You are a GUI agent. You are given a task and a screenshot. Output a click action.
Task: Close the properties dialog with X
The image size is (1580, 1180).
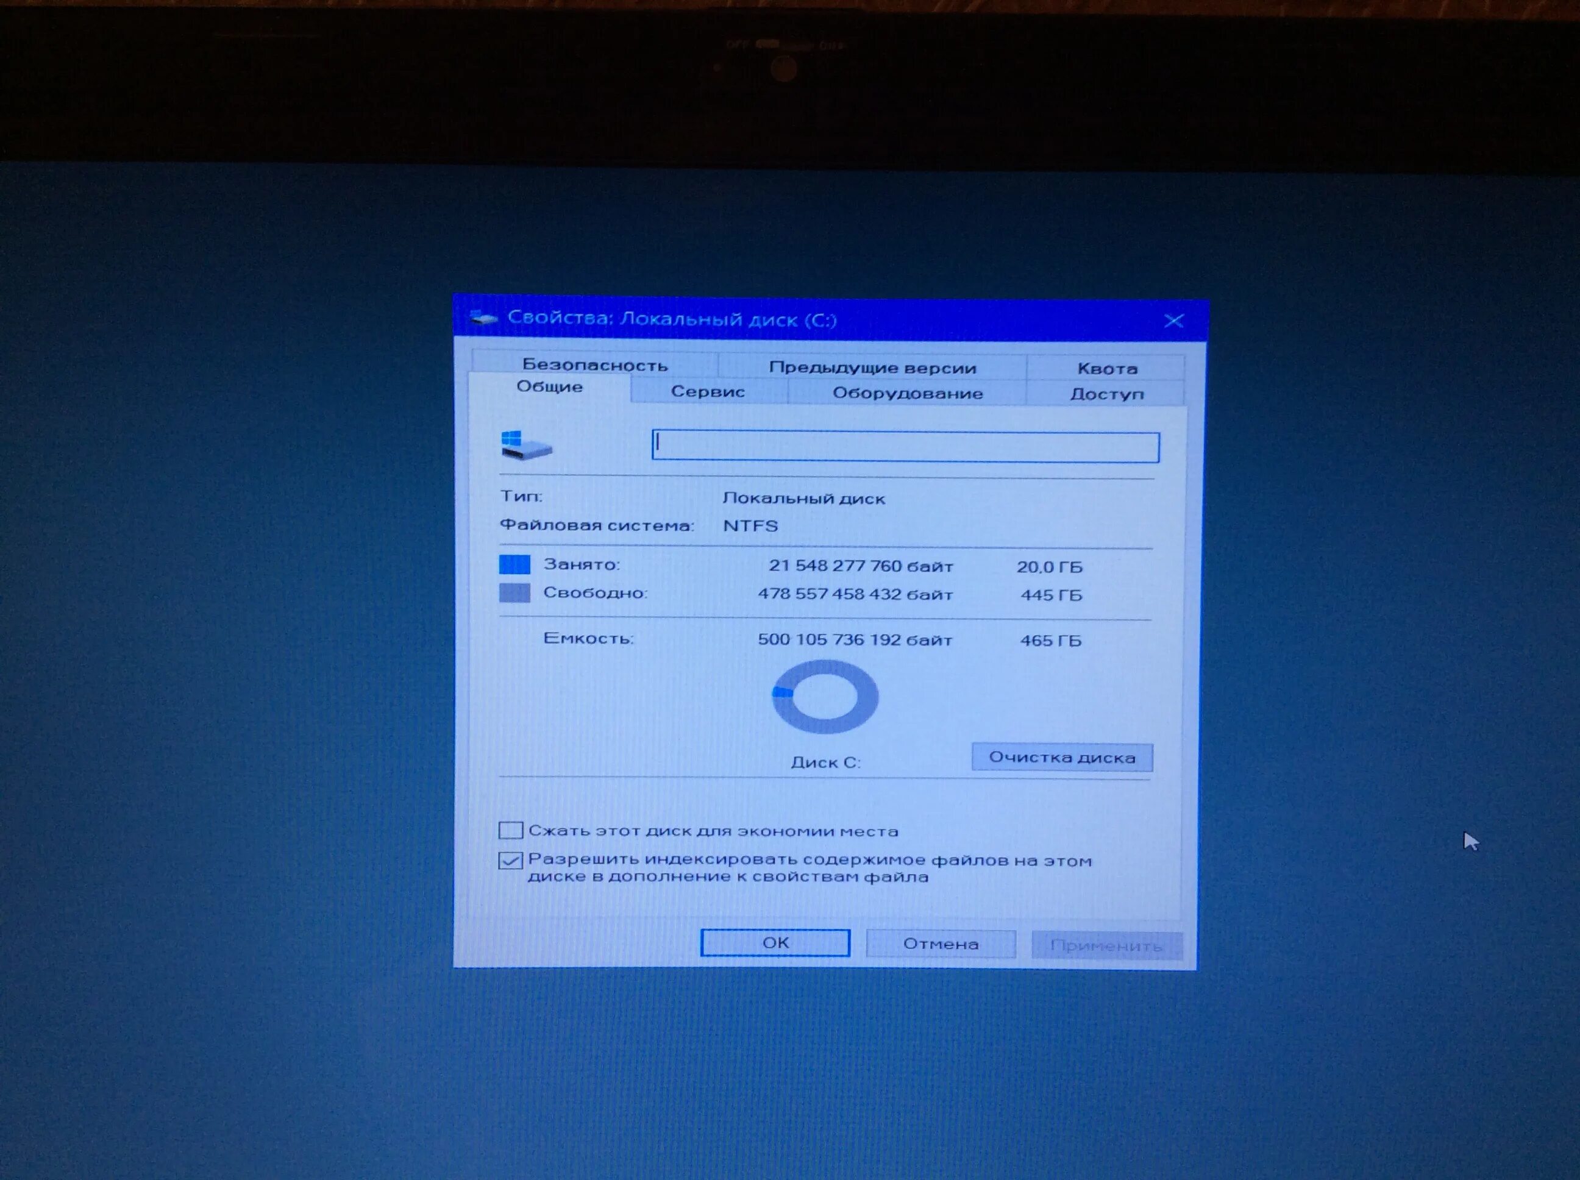[x=1173, y=321]
